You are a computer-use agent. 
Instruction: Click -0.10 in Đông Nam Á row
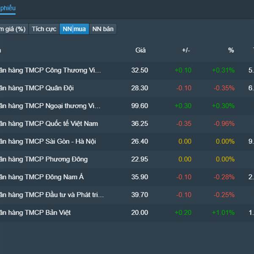pos(184,177)
